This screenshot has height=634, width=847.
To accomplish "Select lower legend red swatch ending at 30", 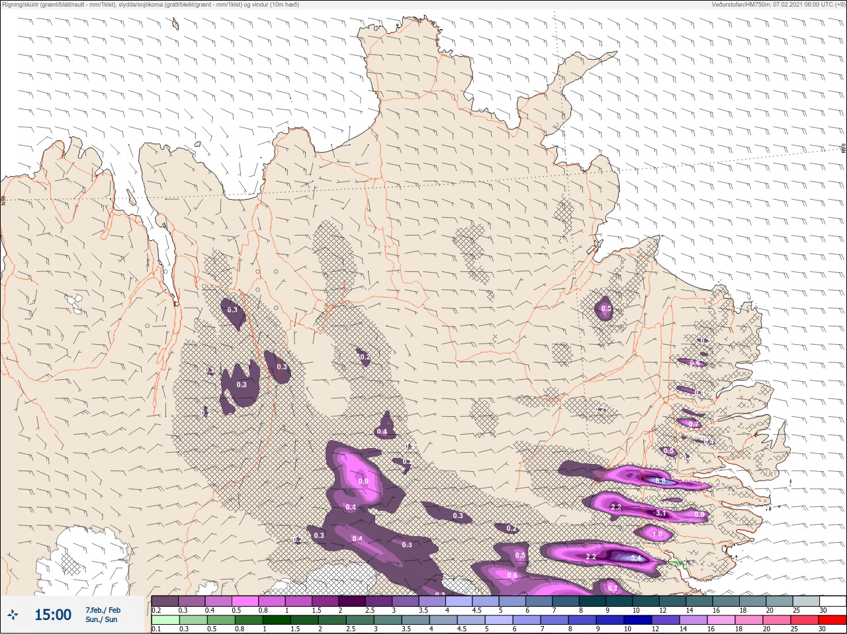I will tap(832, 620).
